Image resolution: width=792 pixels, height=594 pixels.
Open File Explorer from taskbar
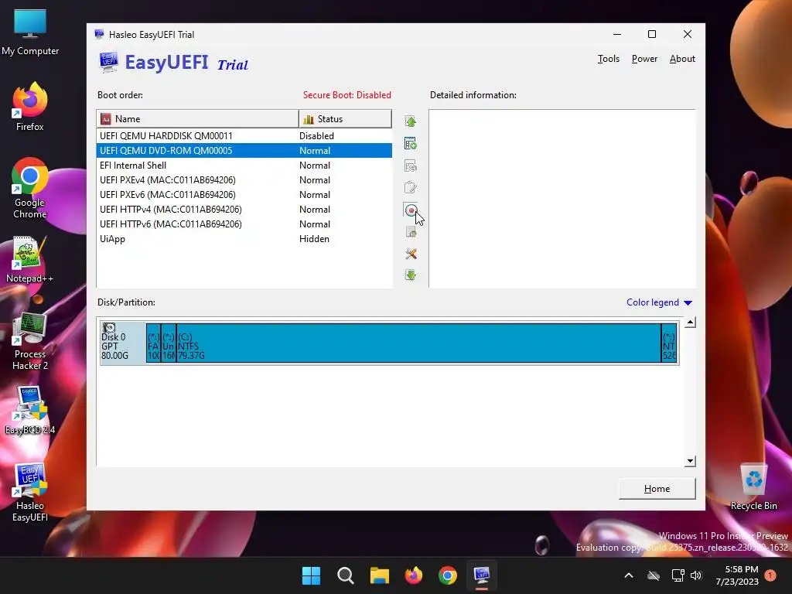[379, 575]
